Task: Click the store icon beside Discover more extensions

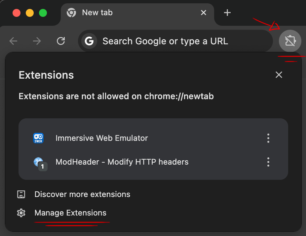Action: (21, 194)
